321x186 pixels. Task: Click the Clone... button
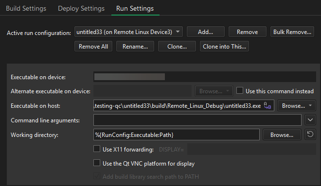[x=177, y=47]
